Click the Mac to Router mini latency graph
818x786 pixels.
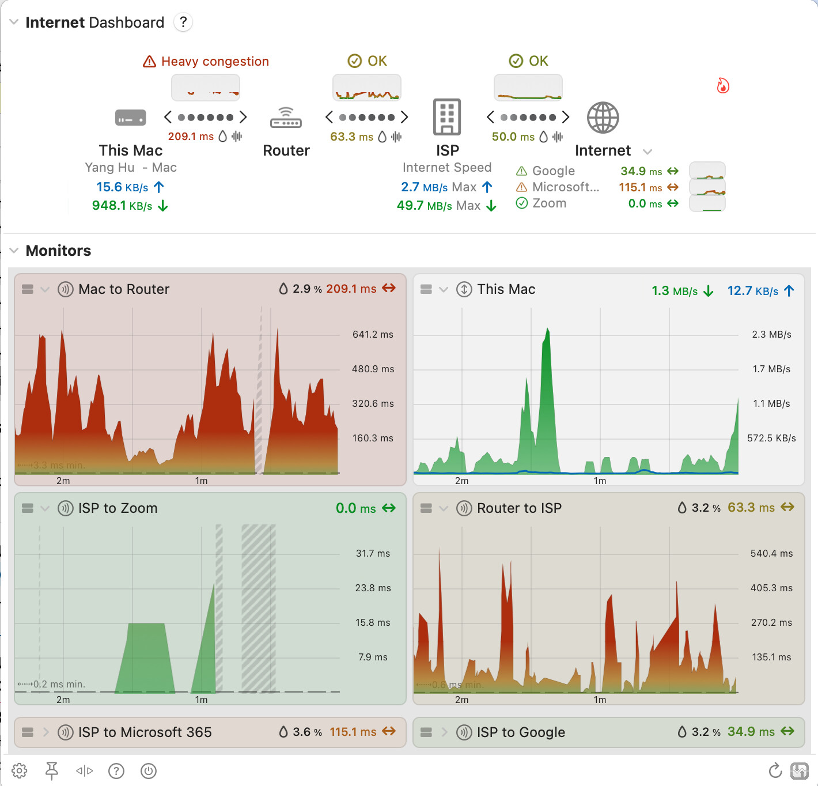pos(206,88)
